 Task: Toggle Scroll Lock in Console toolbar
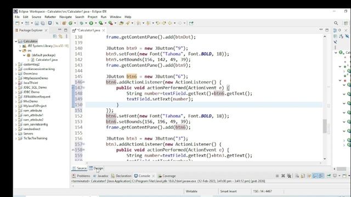pos(303,176)
